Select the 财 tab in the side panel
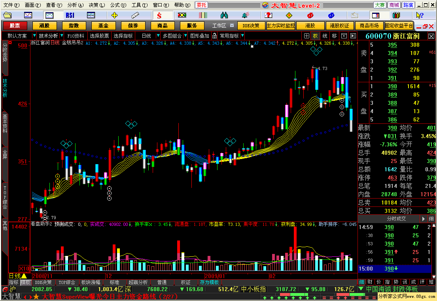437x301 pixels. (370, 282)
